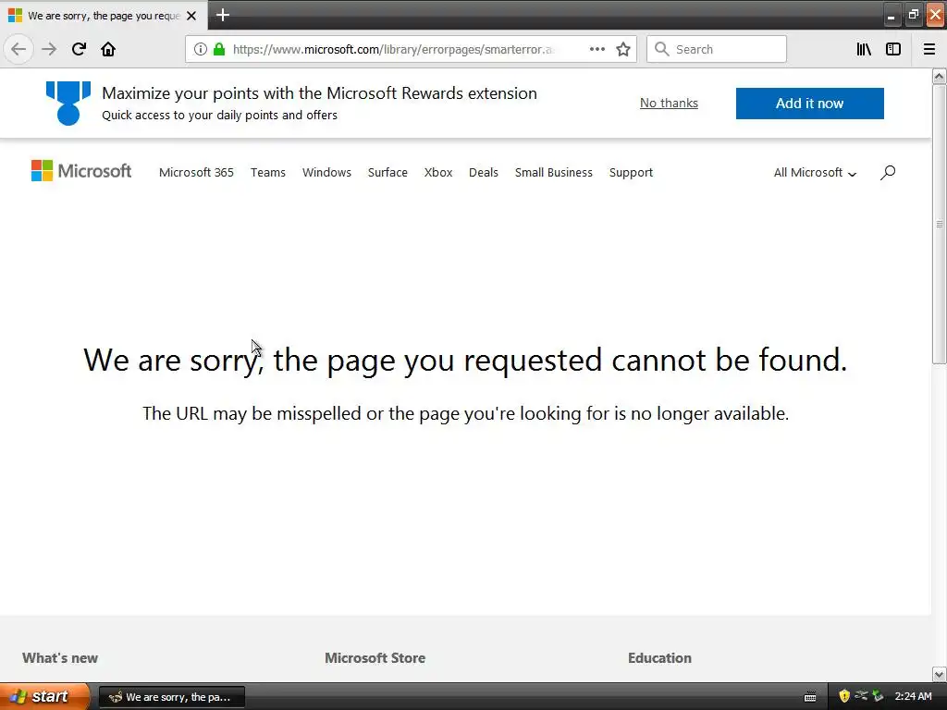Screen dimensions: 947x710
Task: Click the taskbar clock showing 2:24 AM
Action: pos(913,696)
